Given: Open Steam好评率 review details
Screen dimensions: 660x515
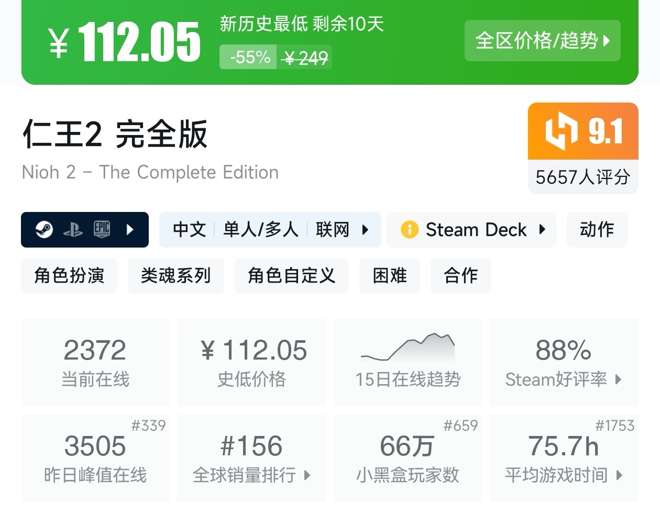Looking at the screenshot, I should [563, 379].
